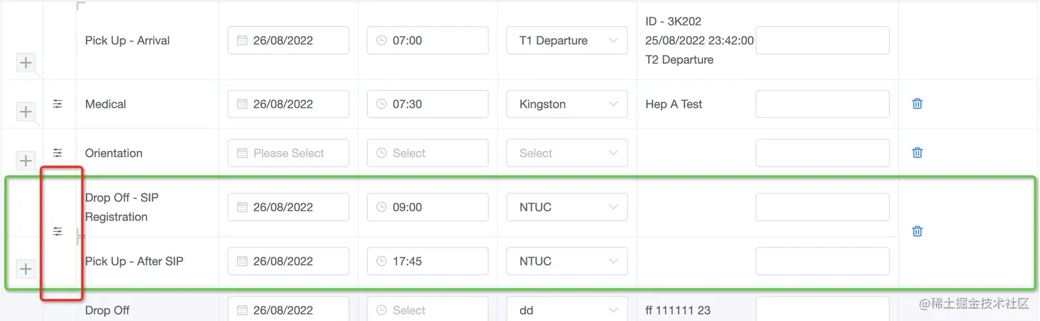Viewport: 1040px width, 321px height.
Task: Click the sliders icon for Drop Off - SIP group
Action: [x=58, y=232]
